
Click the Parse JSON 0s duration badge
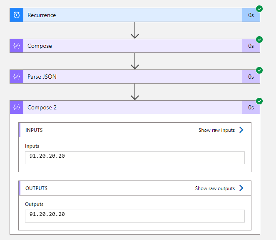pos(251,77)
